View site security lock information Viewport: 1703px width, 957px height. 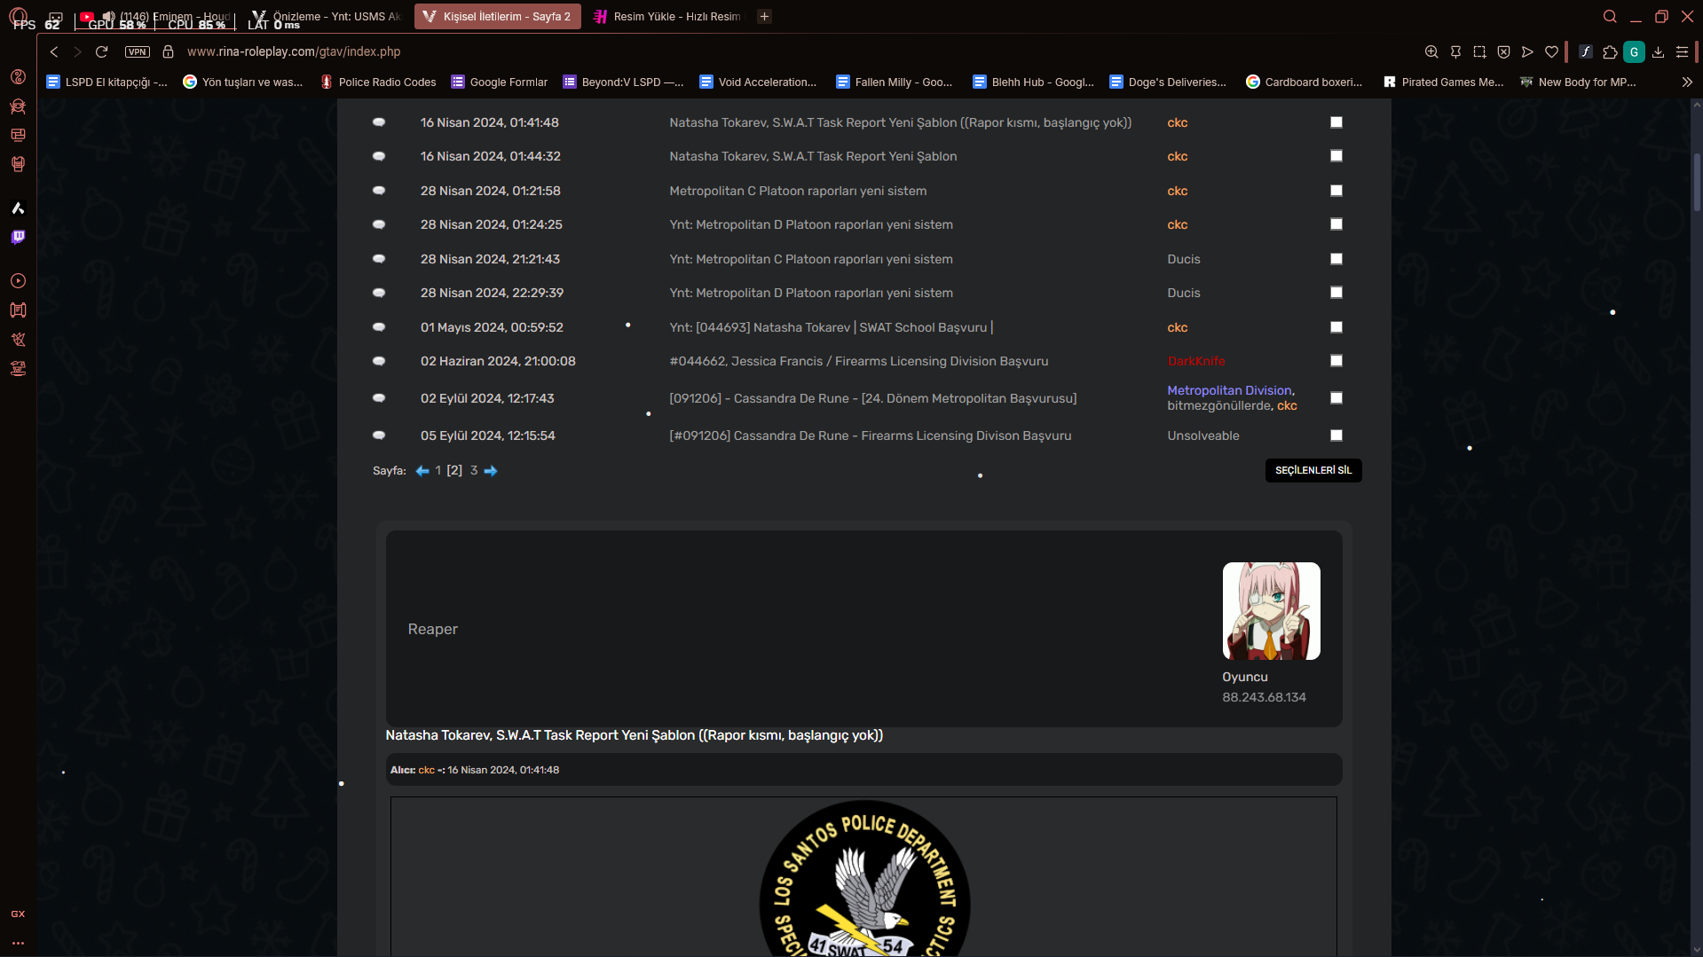[168, 51]
